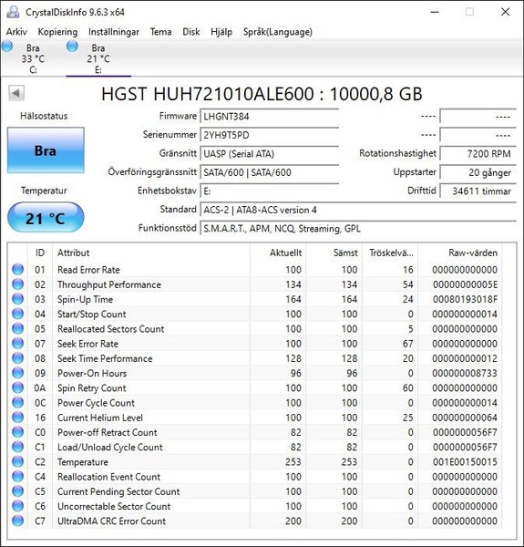The image size is (524, 547).
Task: Click the Funktionsstöd field listing S.M.A.R.T., APM
Action: click(x=358, y=229)
